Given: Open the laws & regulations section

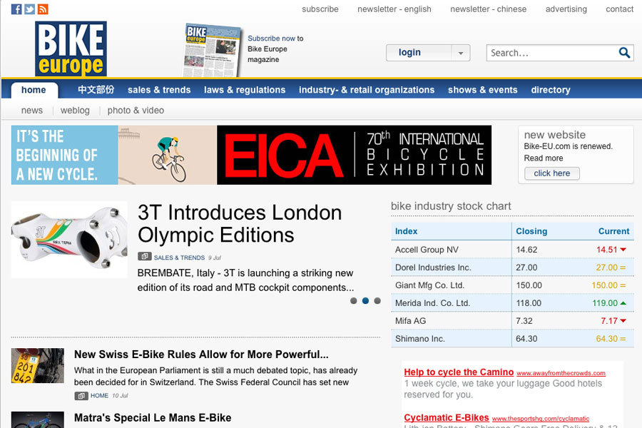Looking at the screenshot, I should (x=246, y=90).
